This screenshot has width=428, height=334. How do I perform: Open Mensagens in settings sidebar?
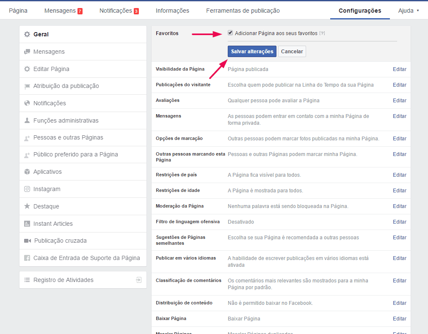pos(83,52)
